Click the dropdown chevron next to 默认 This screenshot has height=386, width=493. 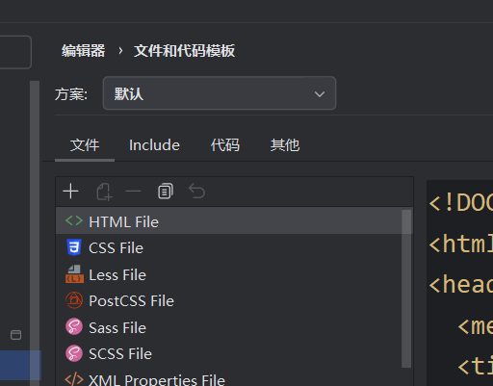pos(320,94)
